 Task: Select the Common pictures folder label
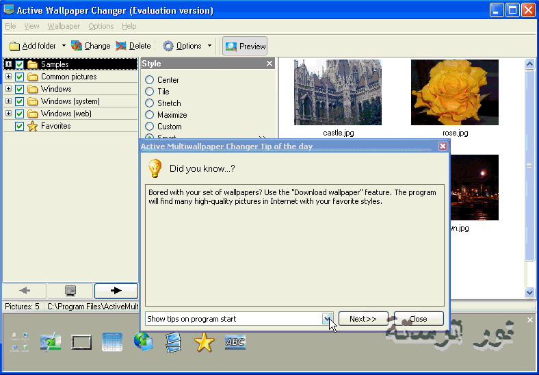(69, 77)
